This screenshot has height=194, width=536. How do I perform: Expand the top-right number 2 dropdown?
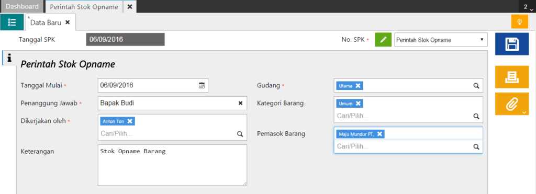(x=527, y=7)
